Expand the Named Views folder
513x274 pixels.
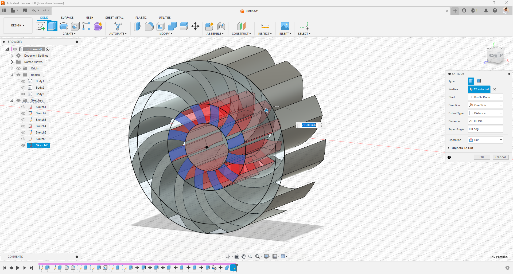coord(12,62)
